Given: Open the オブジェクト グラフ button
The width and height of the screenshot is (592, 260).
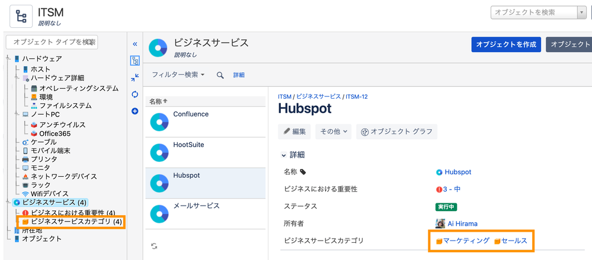Looking at the screenshot, I should tap(397, 131).
